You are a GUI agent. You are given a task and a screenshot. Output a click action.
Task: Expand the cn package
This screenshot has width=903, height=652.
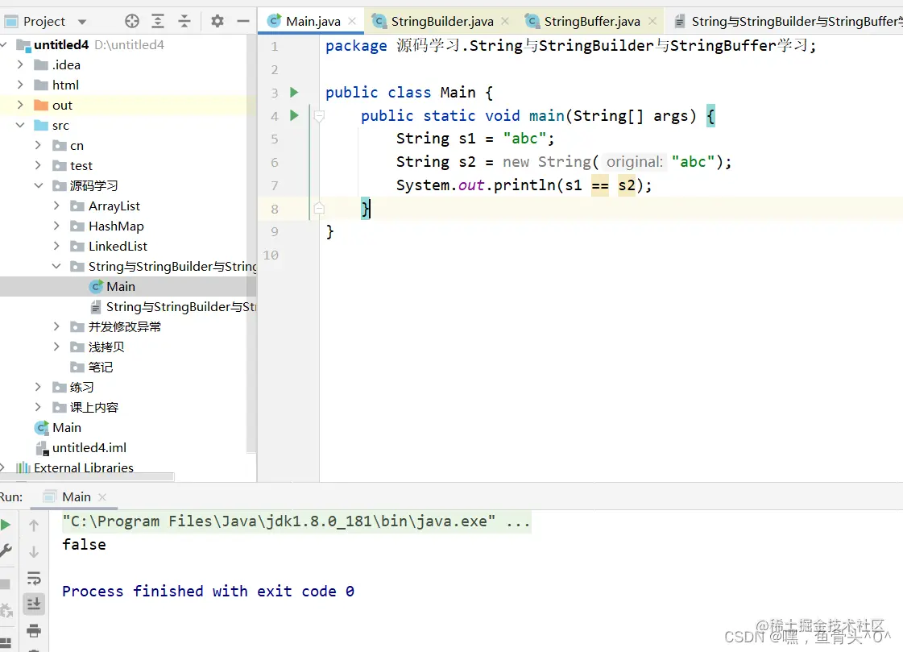pyautogui.click(x=38, y=145)
